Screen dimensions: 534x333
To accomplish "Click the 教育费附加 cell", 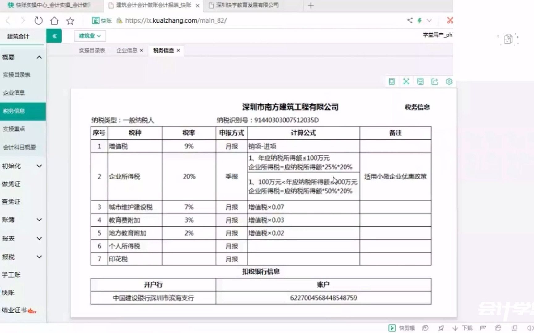I will pyautogui.click(x=135, y=220).
